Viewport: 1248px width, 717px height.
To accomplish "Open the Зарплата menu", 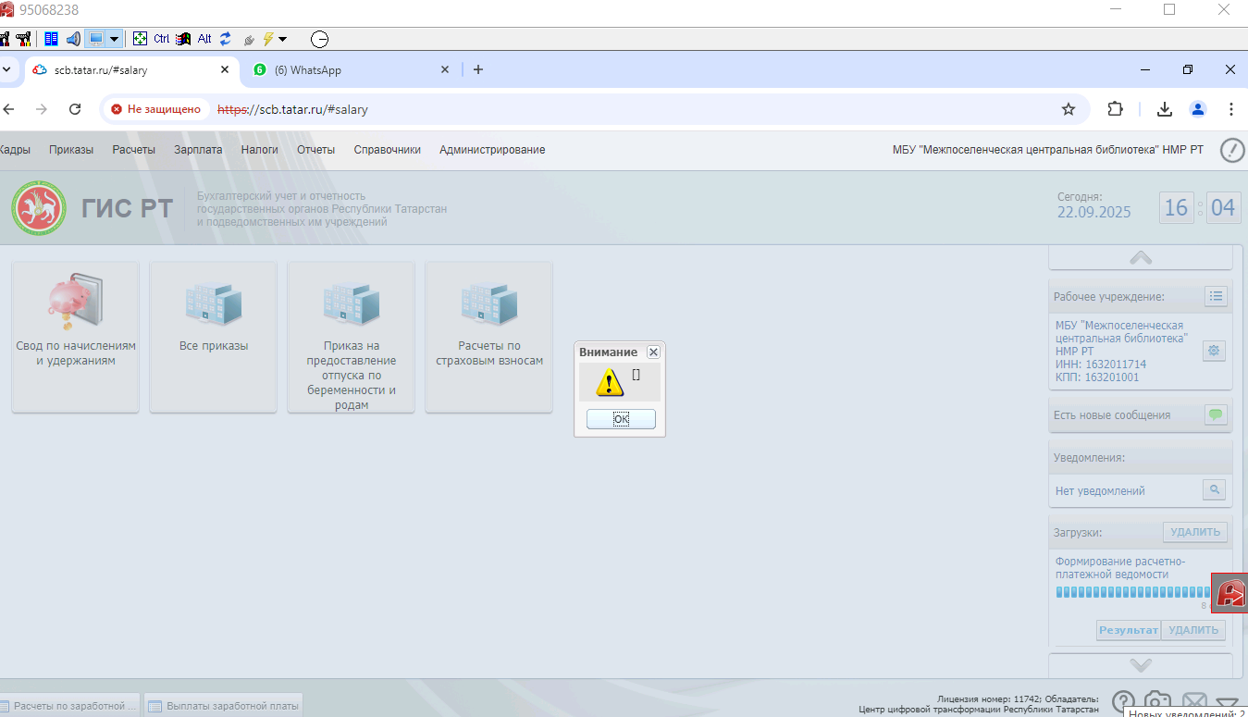I will click(x=198, y=150).
